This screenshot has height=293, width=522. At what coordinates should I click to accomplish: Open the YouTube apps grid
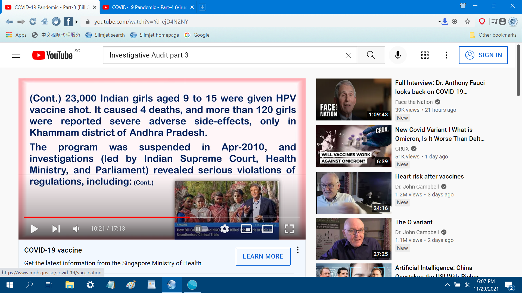pos(425,55)
